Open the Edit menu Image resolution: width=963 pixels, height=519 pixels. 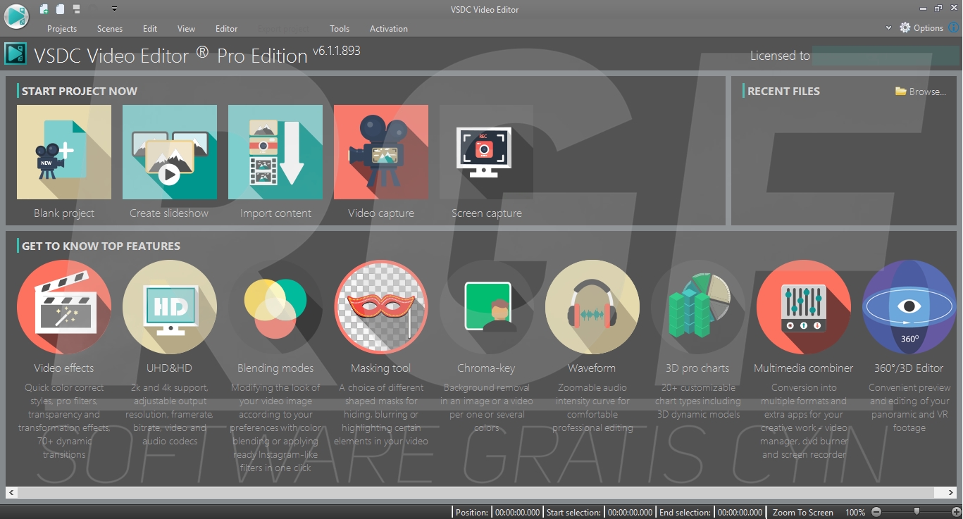(x=150, y=29)
